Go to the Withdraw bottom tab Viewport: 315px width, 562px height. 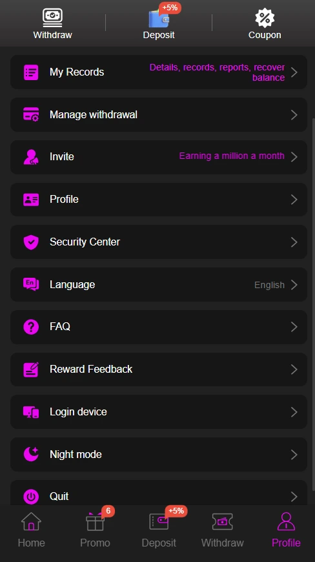coord(222,530)
